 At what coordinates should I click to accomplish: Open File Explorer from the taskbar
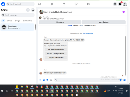tap(22, 87)
